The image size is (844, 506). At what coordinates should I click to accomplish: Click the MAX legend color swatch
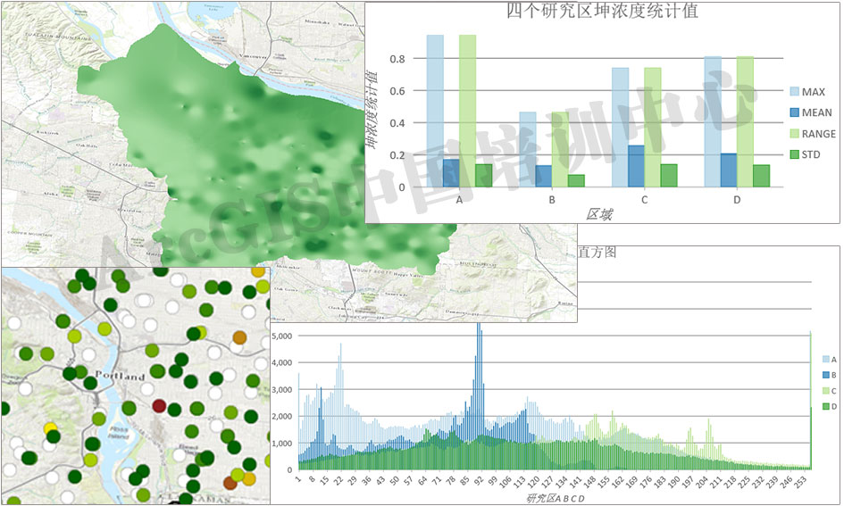pos(794,92)
